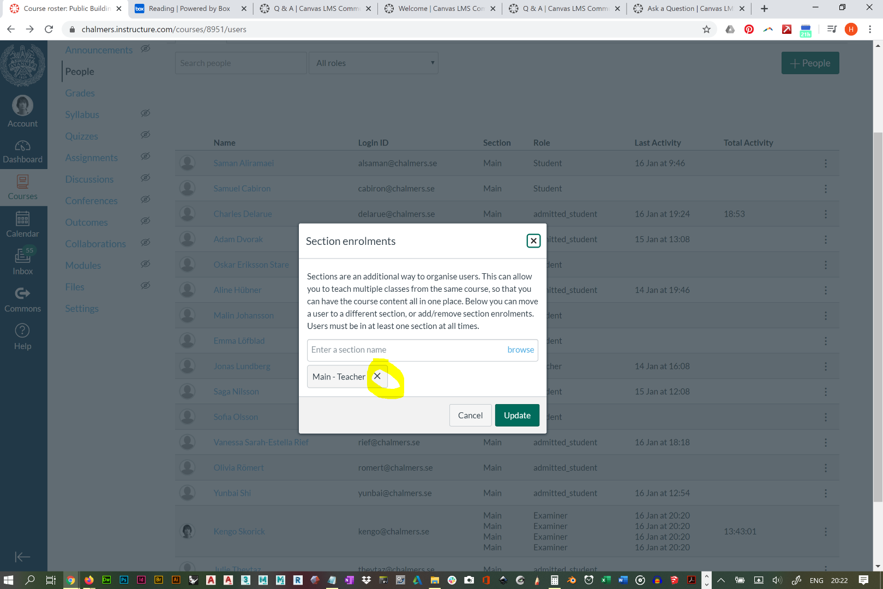883x589 pixels.
Task: Open the Windows notification center
Action: click(x=863, y=580)
